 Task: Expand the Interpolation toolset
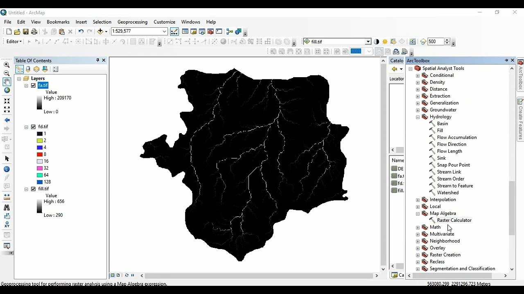pyautogui.click(x=418, y=200)
